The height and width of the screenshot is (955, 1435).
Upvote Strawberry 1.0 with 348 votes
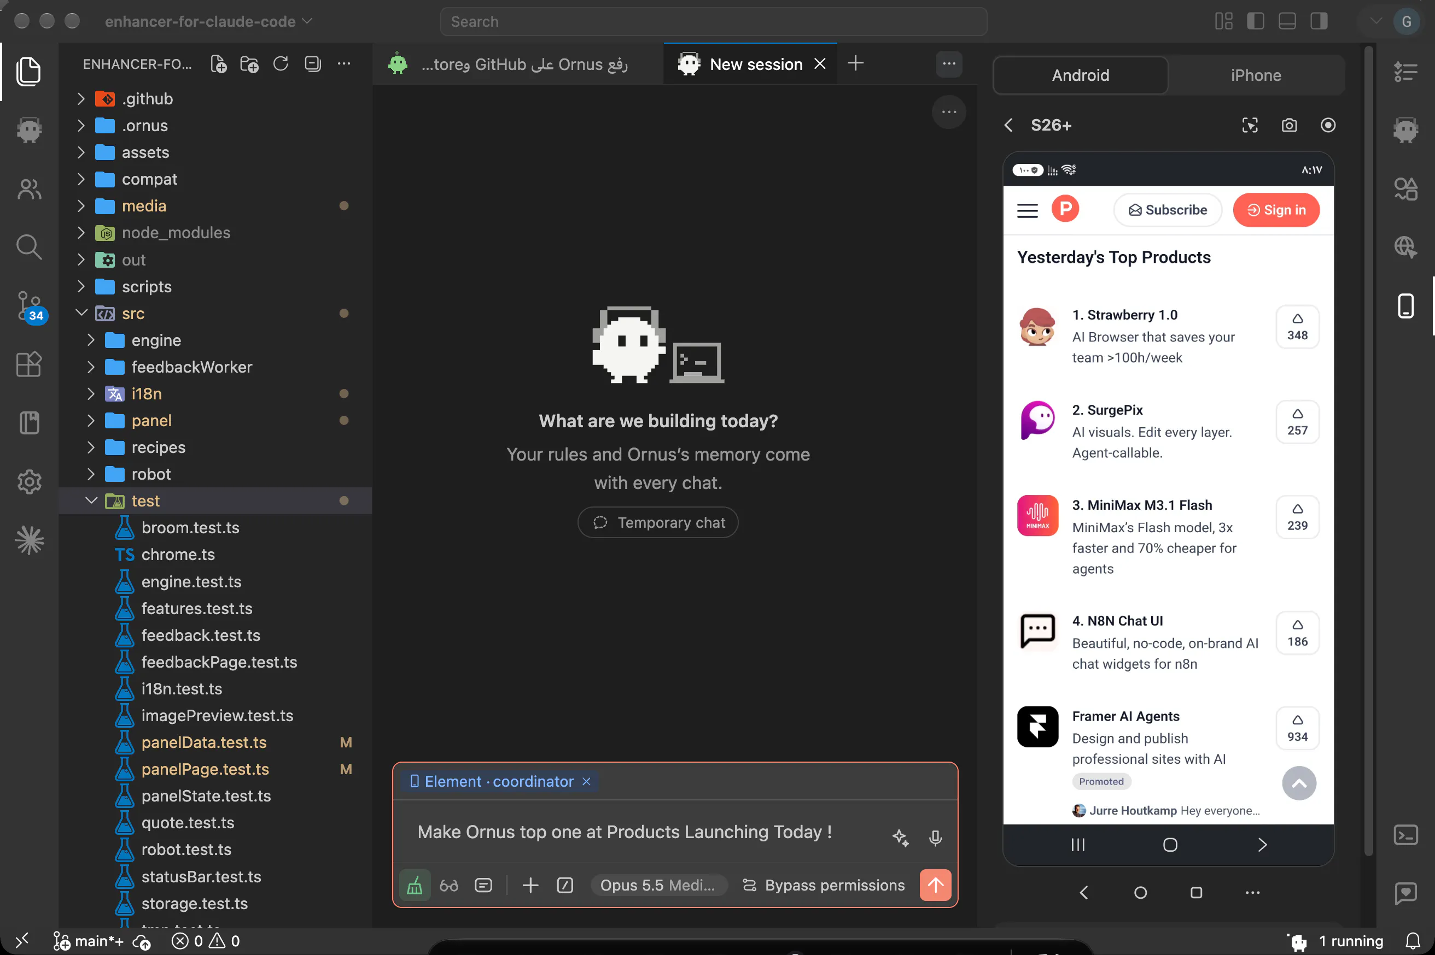coord(1297,327)
